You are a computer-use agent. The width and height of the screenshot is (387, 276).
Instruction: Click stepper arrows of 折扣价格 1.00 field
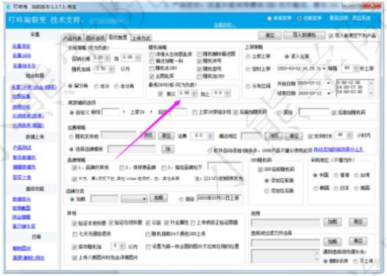pyautogui.click(x=107, y=58)
